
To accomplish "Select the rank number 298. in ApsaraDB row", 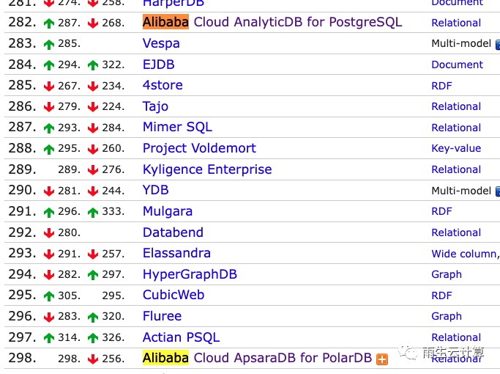I will pos(22,358).
